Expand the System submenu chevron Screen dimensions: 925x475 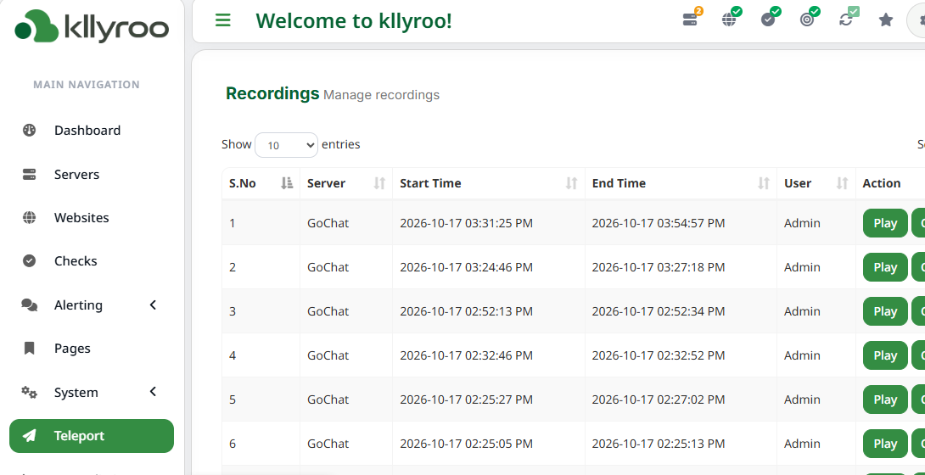click(153, 392)
